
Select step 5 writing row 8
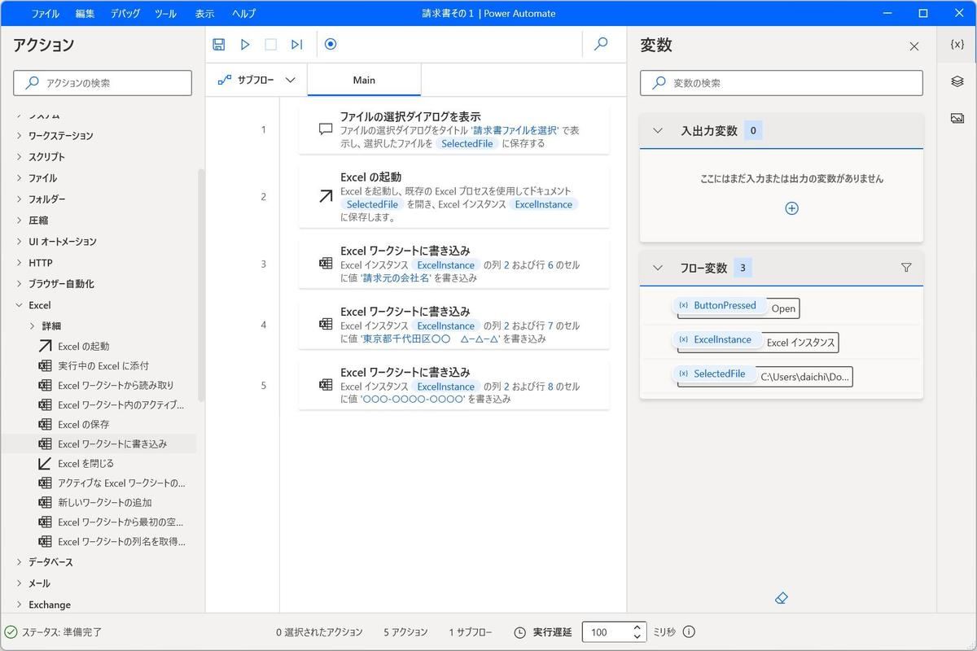tap(454, 386)
